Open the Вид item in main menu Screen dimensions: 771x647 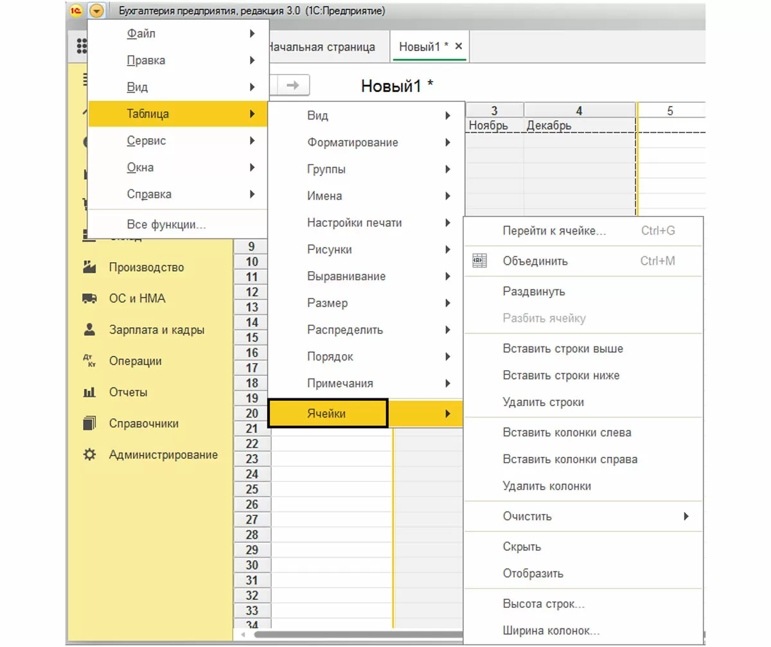tap(178, 87)
